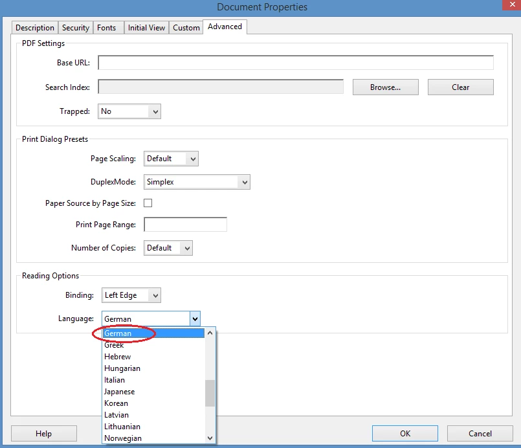Confirm with the OK button
The width and height of the screenshot is (521, 448).
[405, 433]
